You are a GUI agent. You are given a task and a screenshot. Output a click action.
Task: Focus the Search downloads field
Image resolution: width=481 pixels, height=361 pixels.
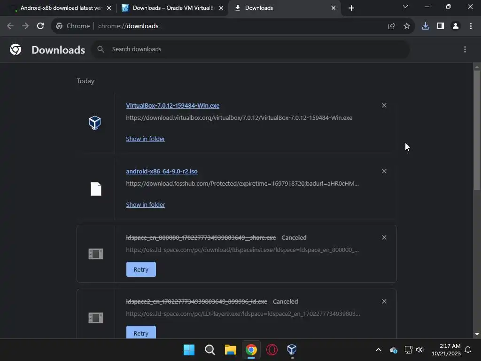pyautogui.click(x=251, y=49)
